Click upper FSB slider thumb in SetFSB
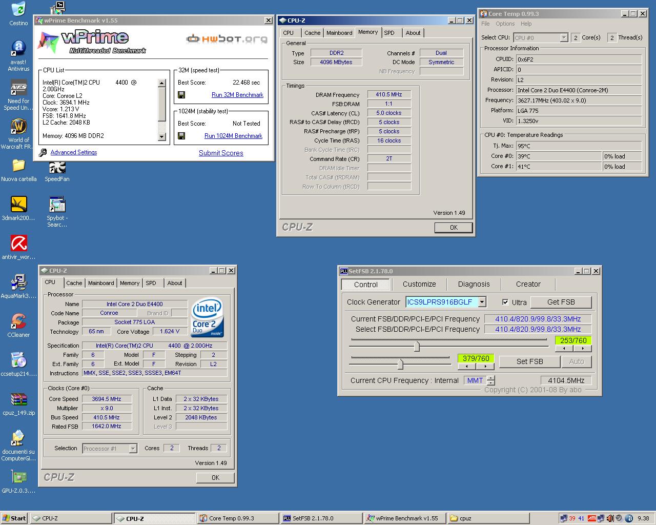656x525 pixels. 417,347
